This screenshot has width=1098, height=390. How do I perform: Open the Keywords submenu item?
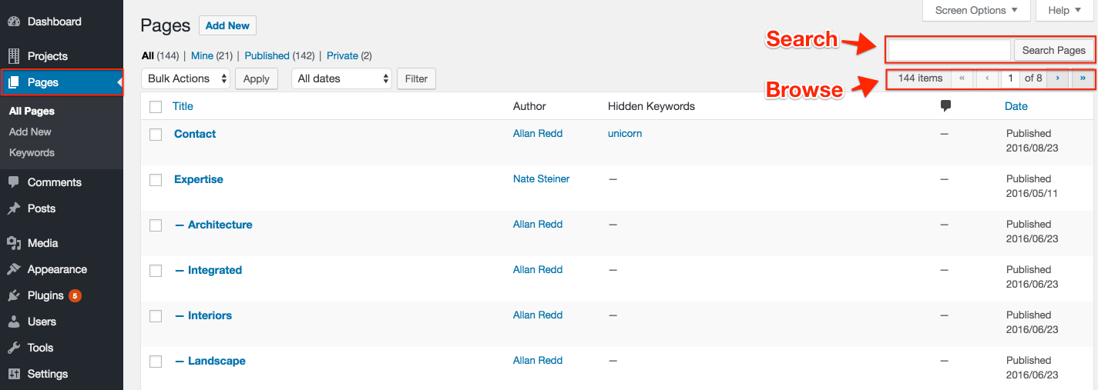pos(32,152)
